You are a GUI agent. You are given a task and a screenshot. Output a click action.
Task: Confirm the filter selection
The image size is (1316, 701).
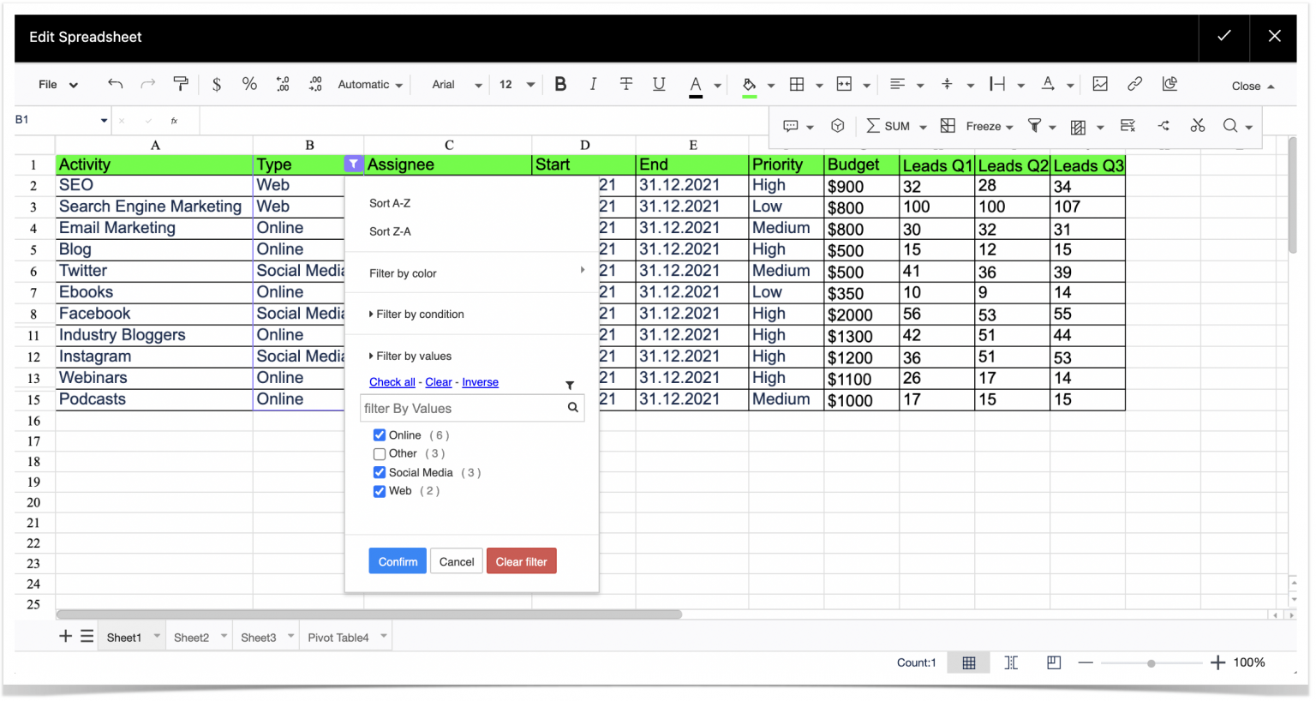coord(397,560)
